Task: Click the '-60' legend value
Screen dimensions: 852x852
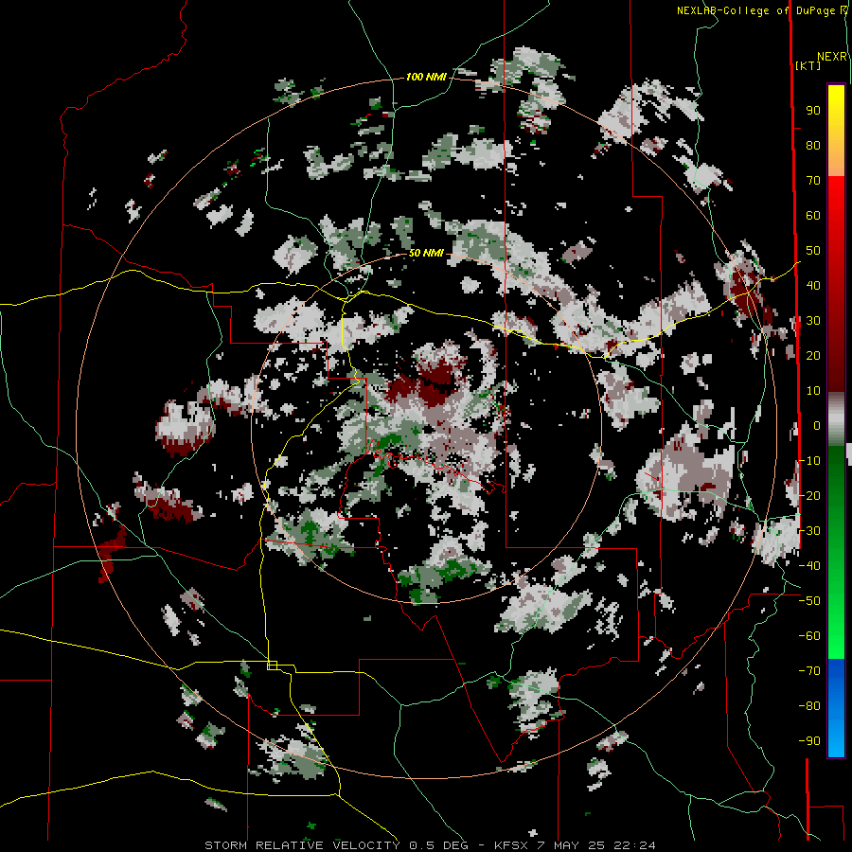Action: tap(809, 636)
